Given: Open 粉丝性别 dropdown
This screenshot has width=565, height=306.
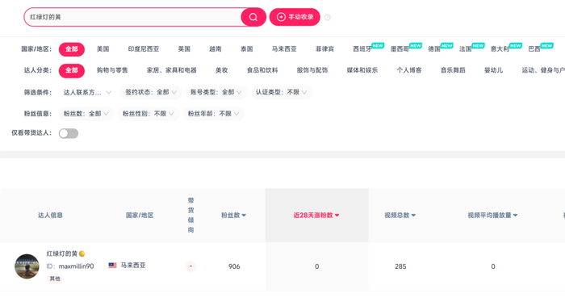Looking at the screenshot, I should coord(148,114).
